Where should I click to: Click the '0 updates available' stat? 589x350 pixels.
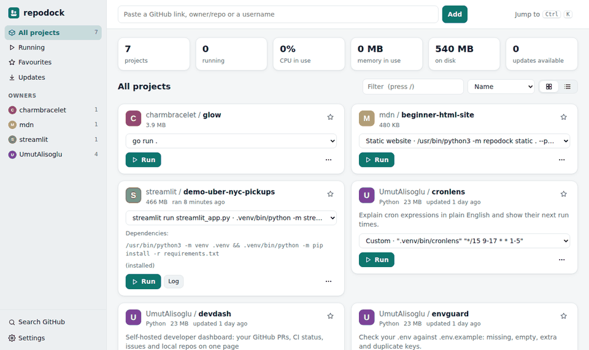[x=542, y=54]
